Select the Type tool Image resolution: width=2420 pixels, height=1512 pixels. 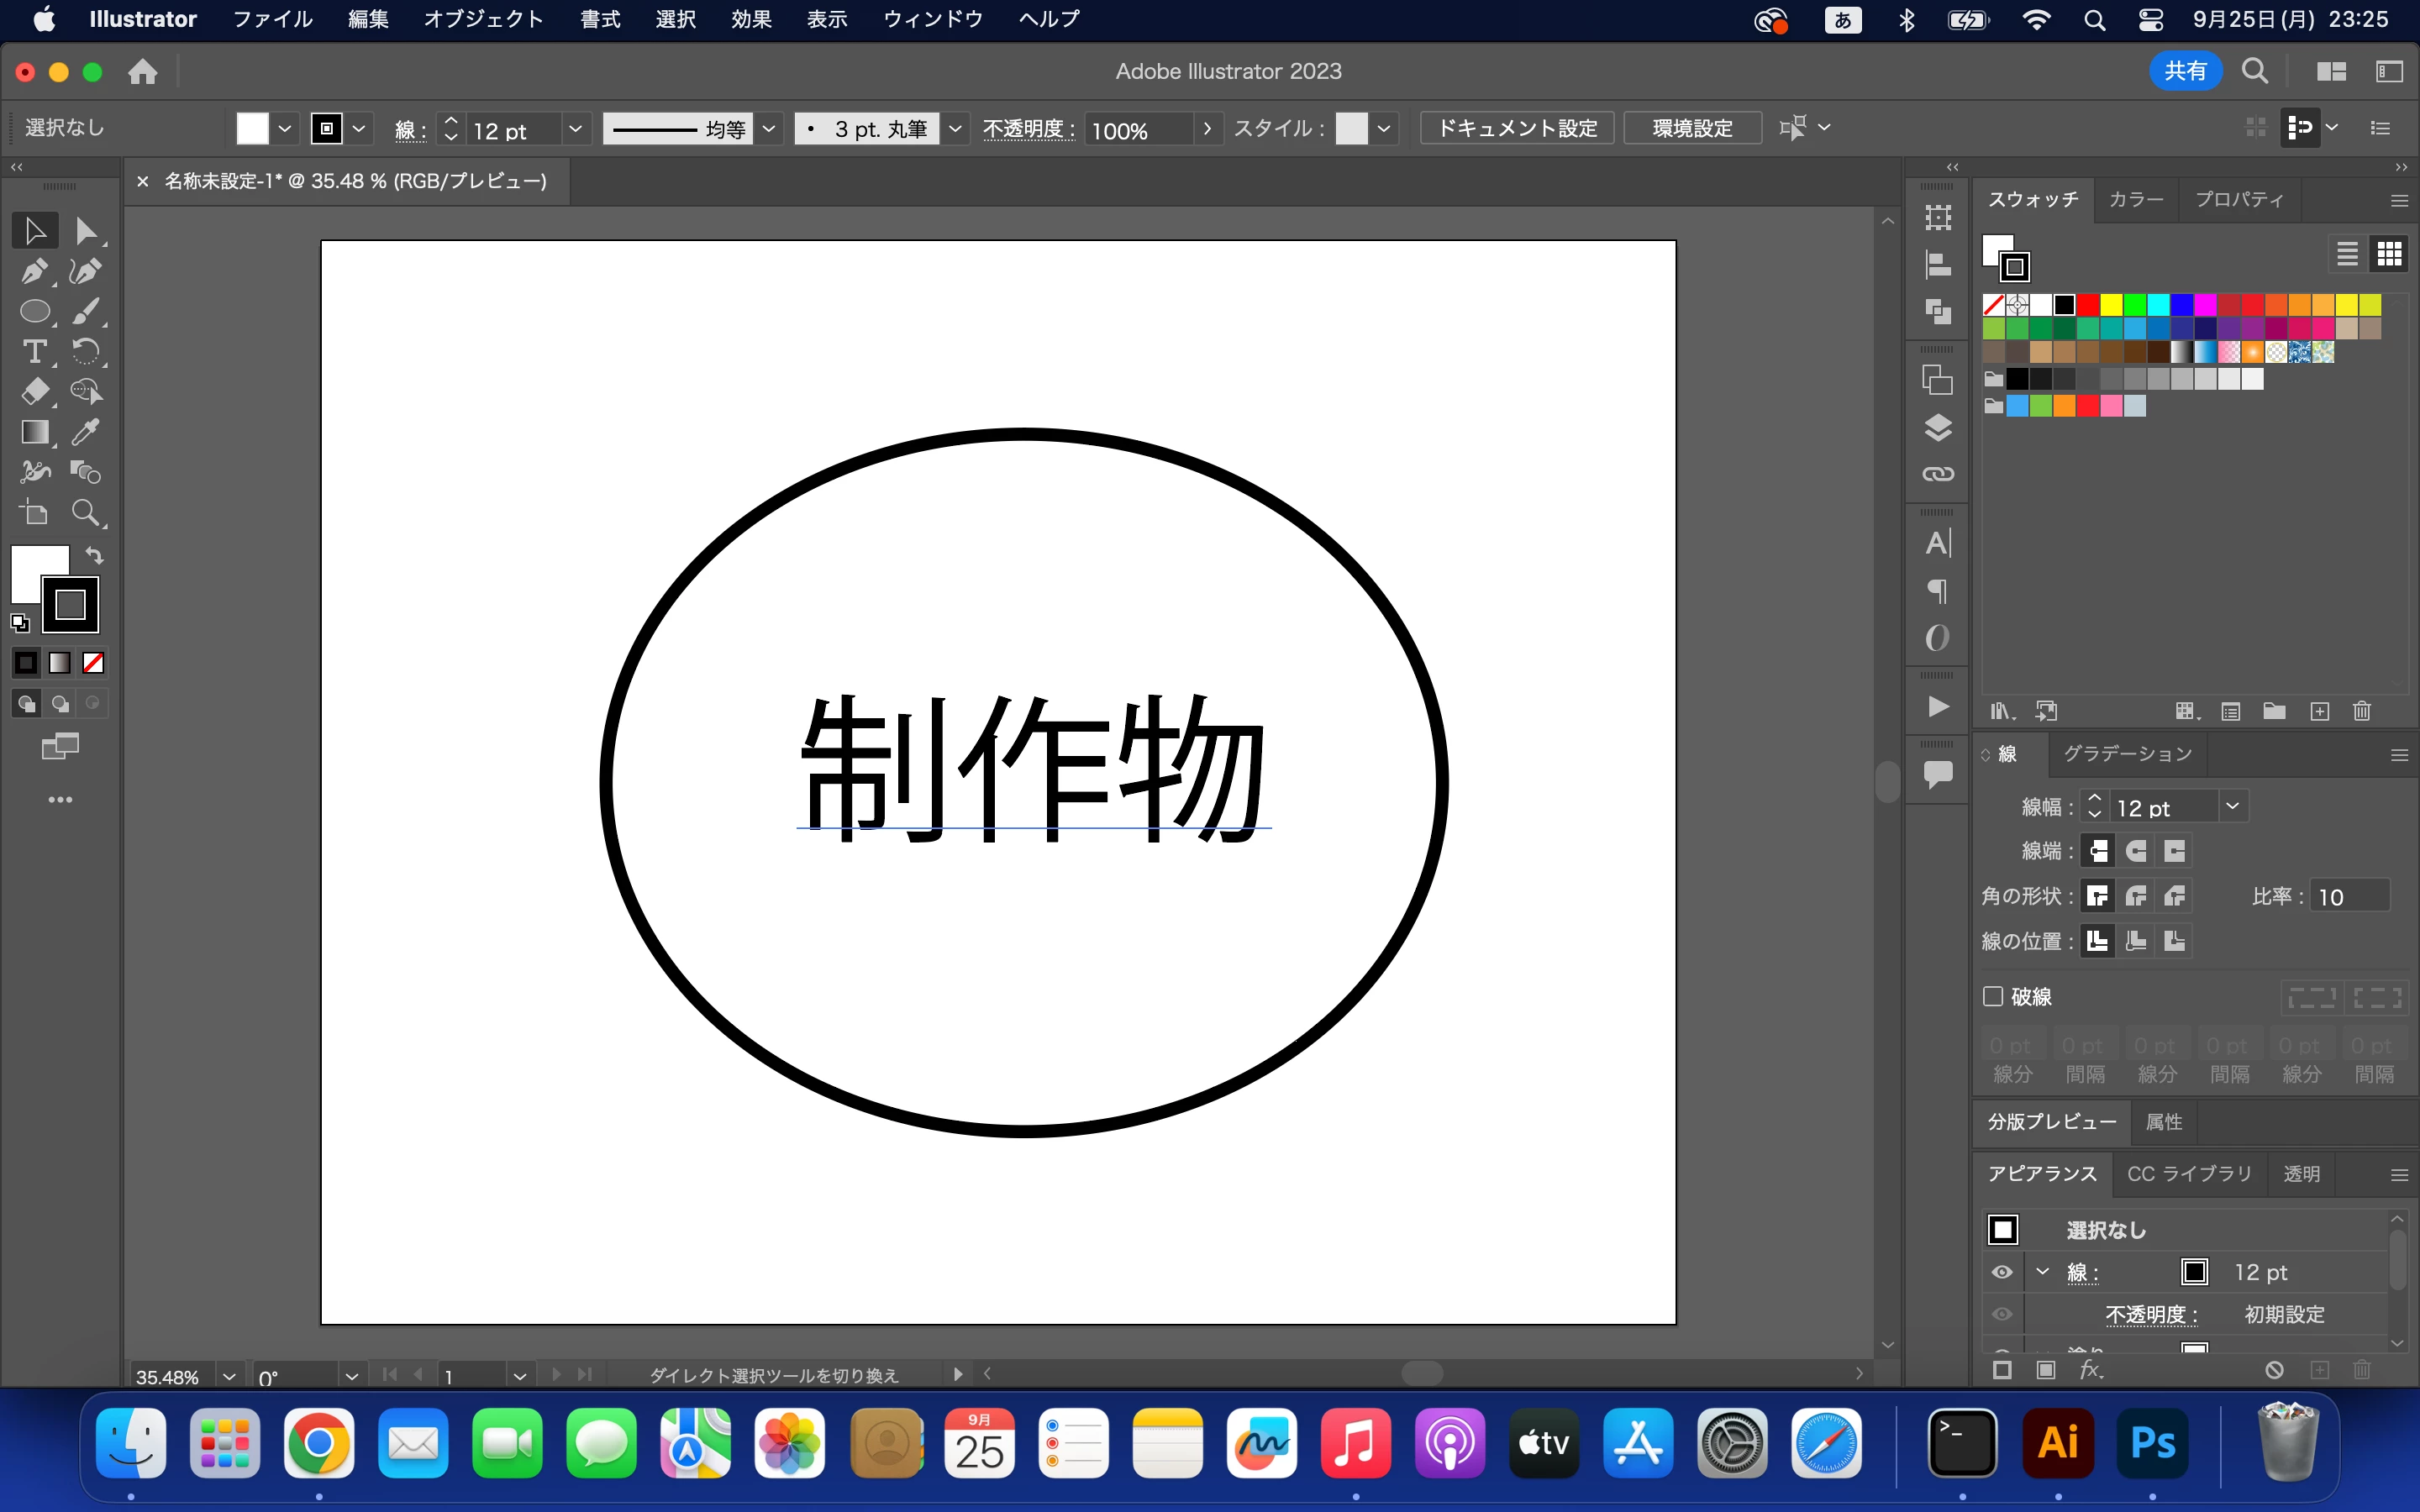[34, 352]
